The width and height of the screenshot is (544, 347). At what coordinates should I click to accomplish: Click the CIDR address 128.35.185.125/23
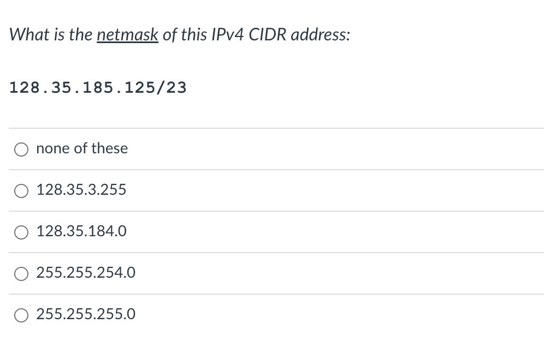[98, 87]
